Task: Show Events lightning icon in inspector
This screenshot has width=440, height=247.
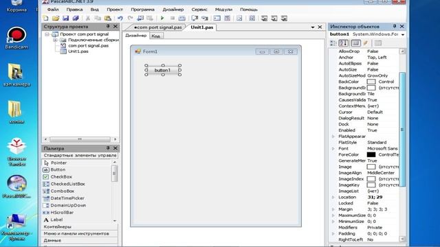Action: pos(365,43)
